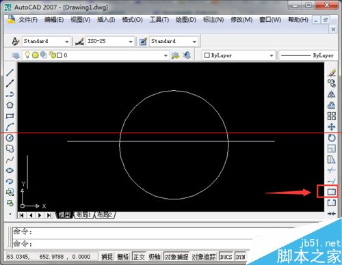Open the 标注(N) menu
Image resolution: width=342 pixels, height=265 pixels.
pyautogui.click(x=213, y=20)
